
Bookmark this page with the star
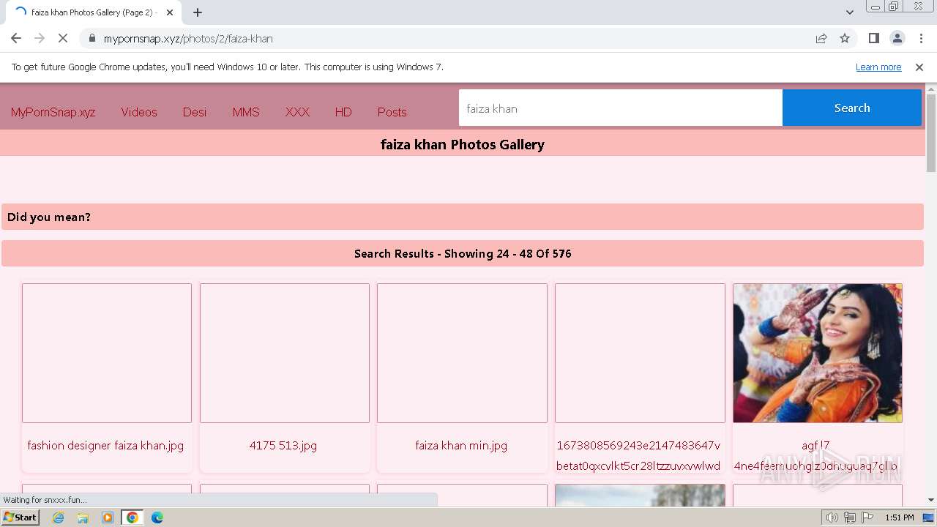845,38
